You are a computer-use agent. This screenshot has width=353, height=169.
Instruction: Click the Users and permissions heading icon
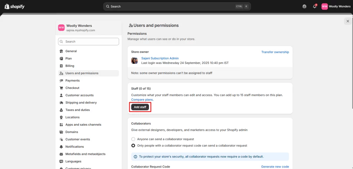(131, 25)
